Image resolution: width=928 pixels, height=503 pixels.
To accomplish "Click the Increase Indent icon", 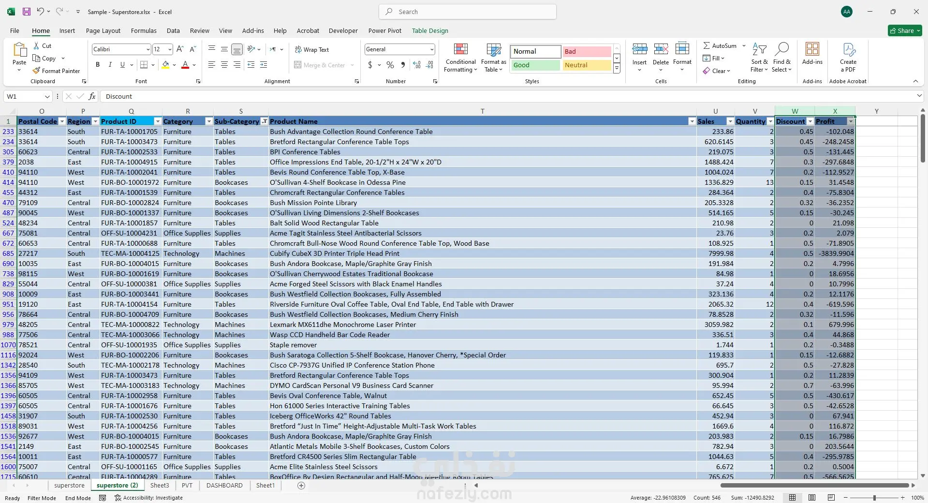I will pos(264,65).
